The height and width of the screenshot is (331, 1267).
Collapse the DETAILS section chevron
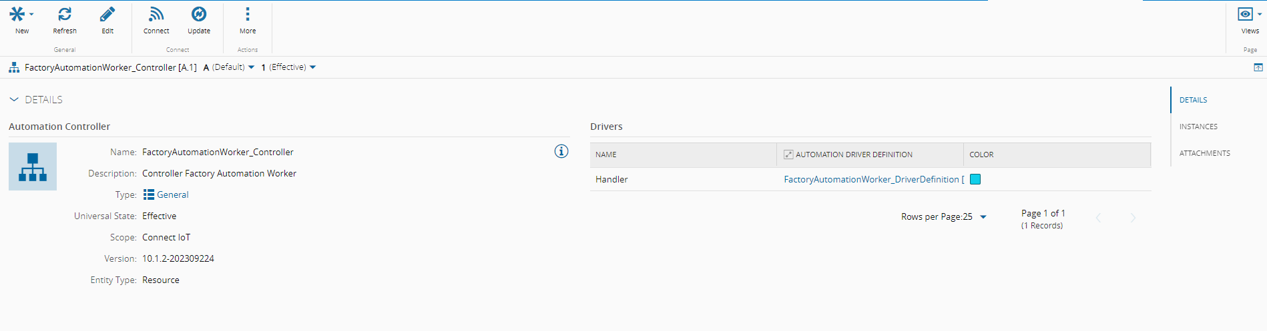coord(14,99)
